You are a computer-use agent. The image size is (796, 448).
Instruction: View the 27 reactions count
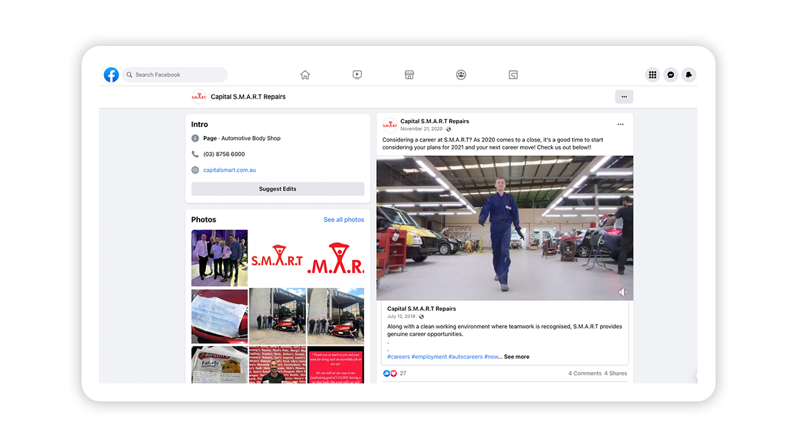click(x=403, y=373)
